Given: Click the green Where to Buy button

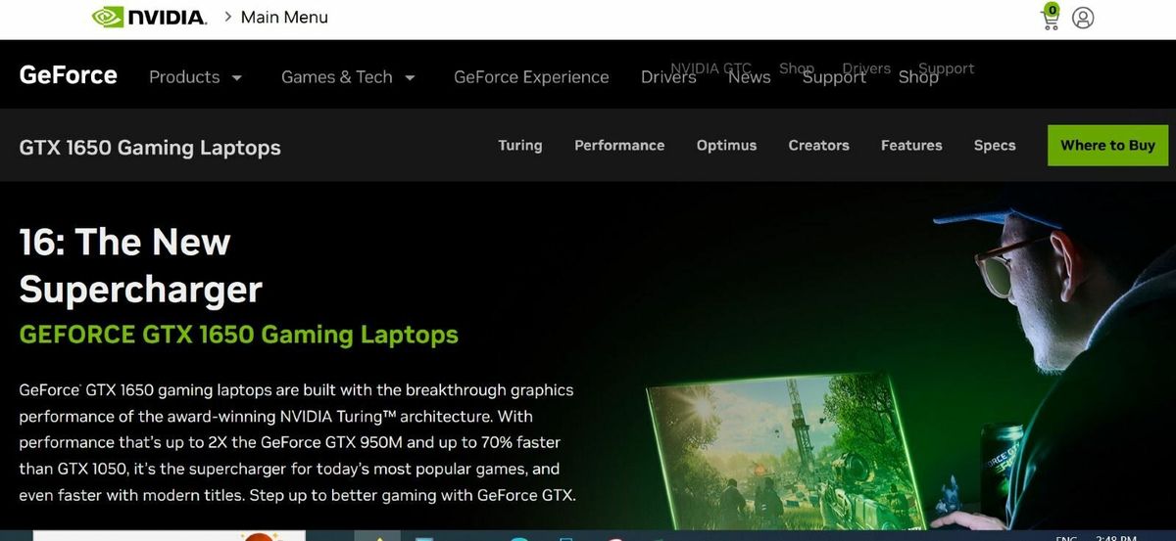Looking at the screenshot, I should (1107, 145).
